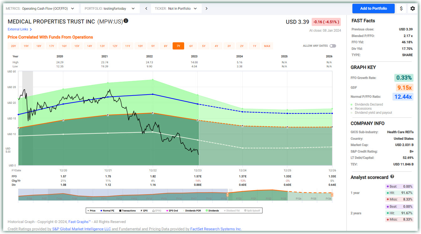Select the MAX time range
The height and width of the screenshot is (234, 421).
click(x=267, y=46)
